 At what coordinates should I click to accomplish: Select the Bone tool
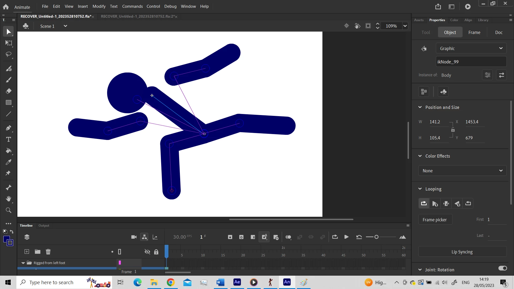point(9,188)
